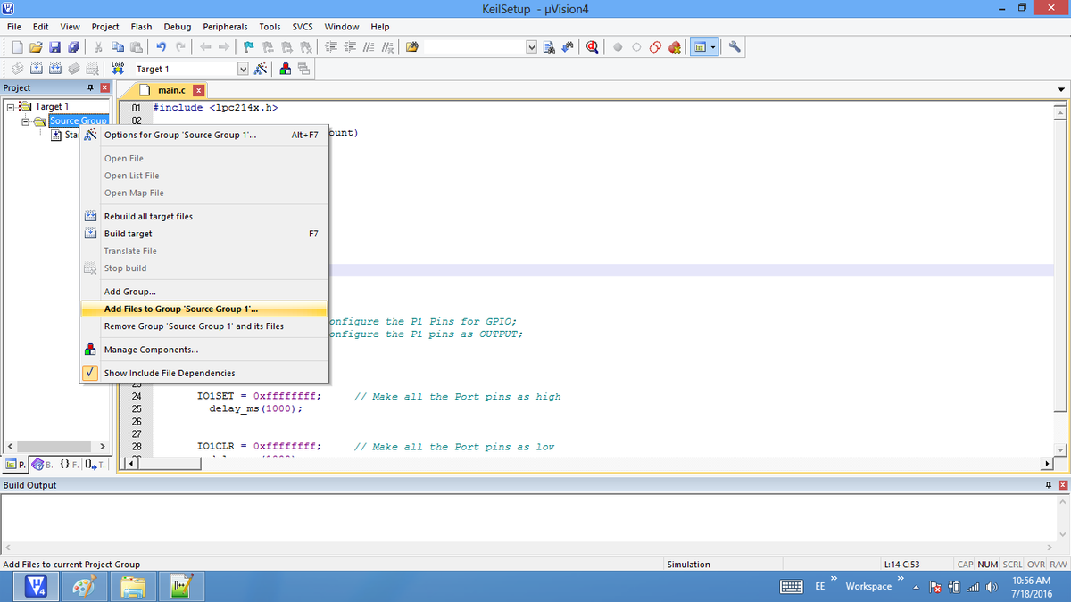Choose Build target from context menu
The width and height of the screenshot is (1071, 602).
pyautogui.click(x=204, y=234)
